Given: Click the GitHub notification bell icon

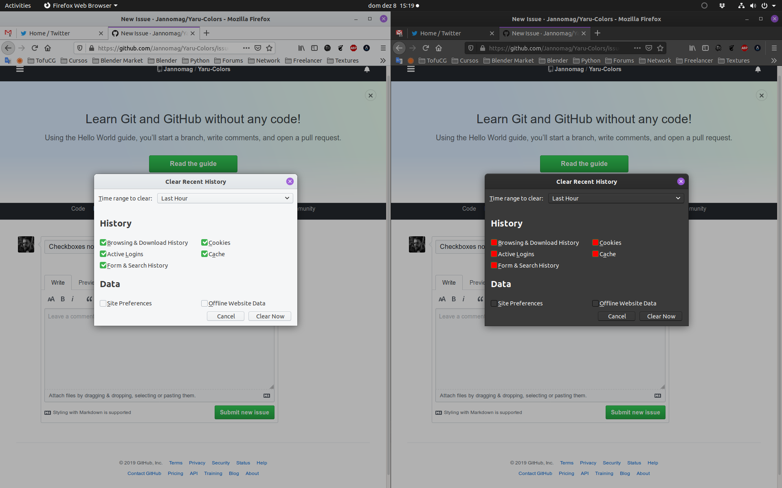Looking at the screenshot, I should pos(367,69).
